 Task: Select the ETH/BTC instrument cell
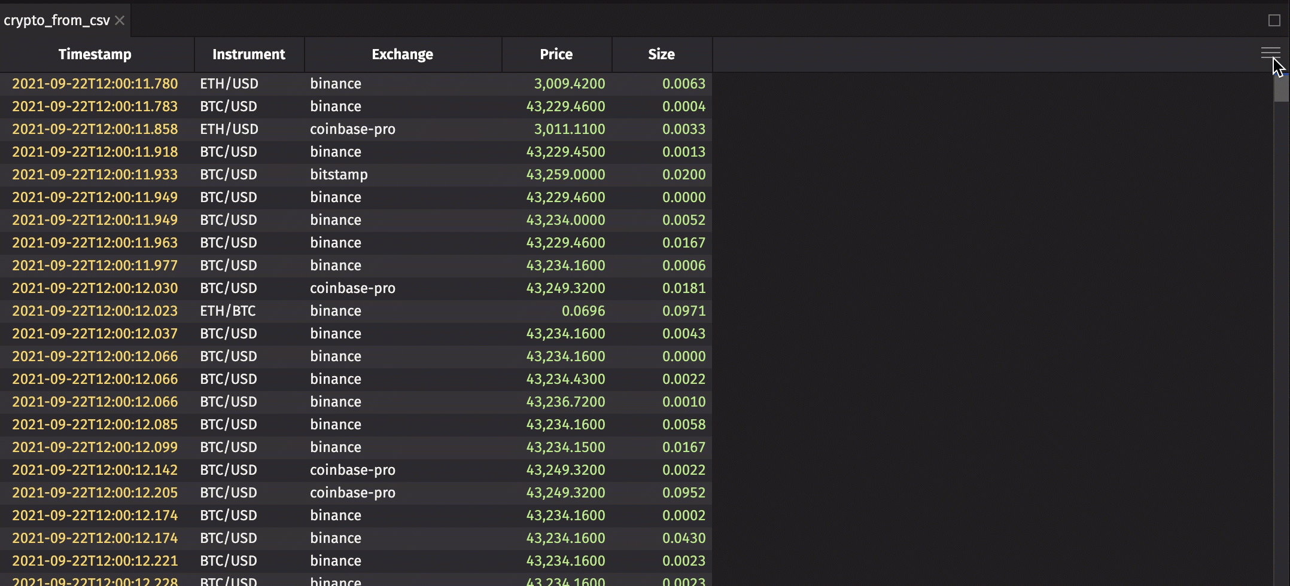228,311
